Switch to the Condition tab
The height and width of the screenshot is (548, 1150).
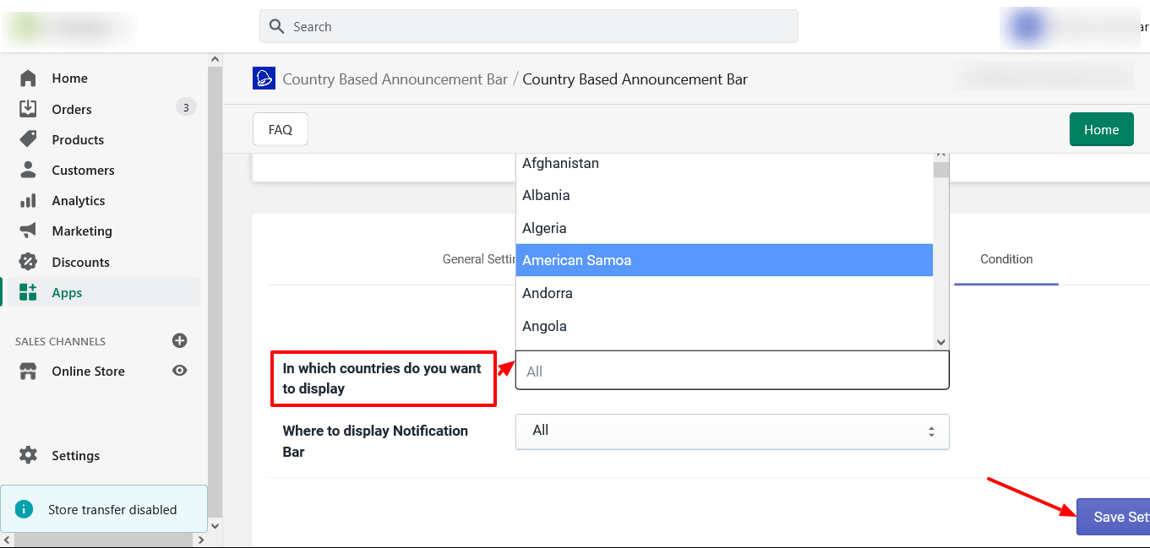(x=1006, y=260)
